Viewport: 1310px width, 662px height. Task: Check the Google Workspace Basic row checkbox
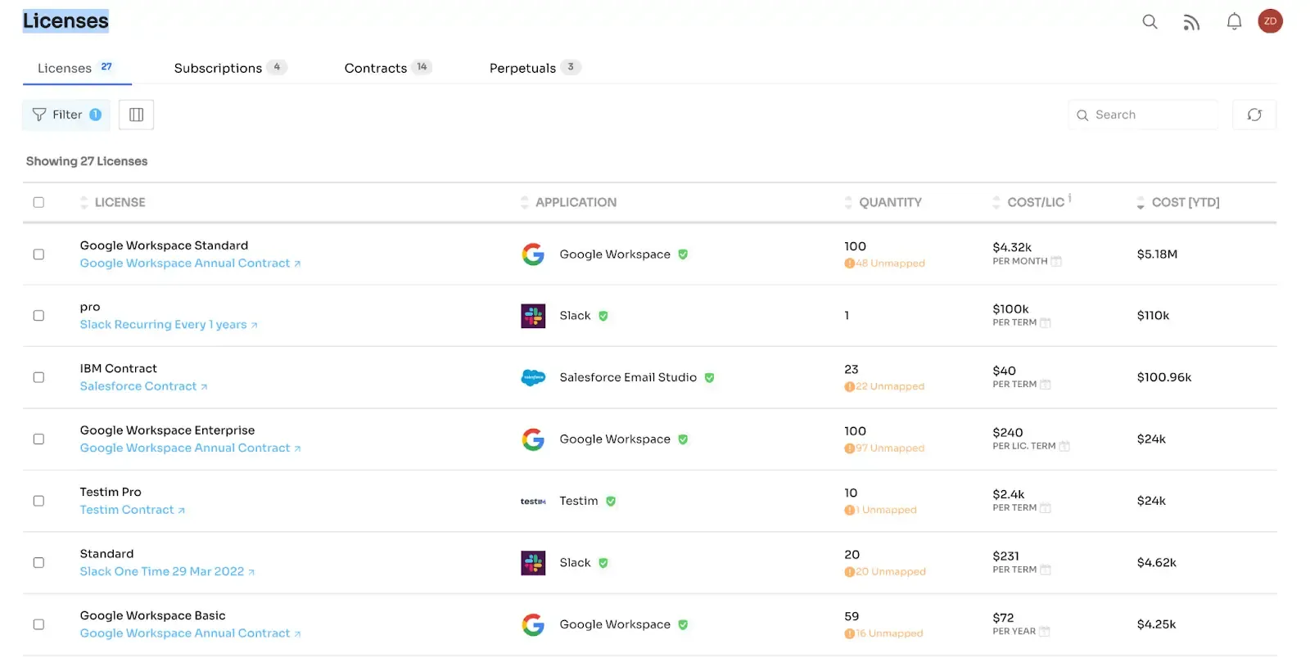click(38, 624)
